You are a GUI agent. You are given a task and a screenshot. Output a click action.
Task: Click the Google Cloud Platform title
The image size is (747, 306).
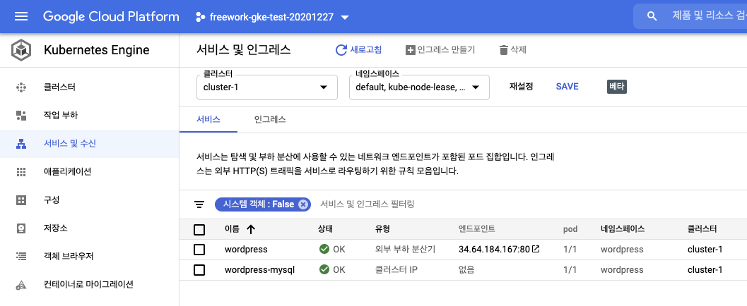[x=111, y=17]
